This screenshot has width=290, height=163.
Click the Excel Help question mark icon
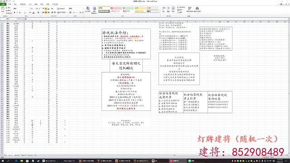[281, 4]
